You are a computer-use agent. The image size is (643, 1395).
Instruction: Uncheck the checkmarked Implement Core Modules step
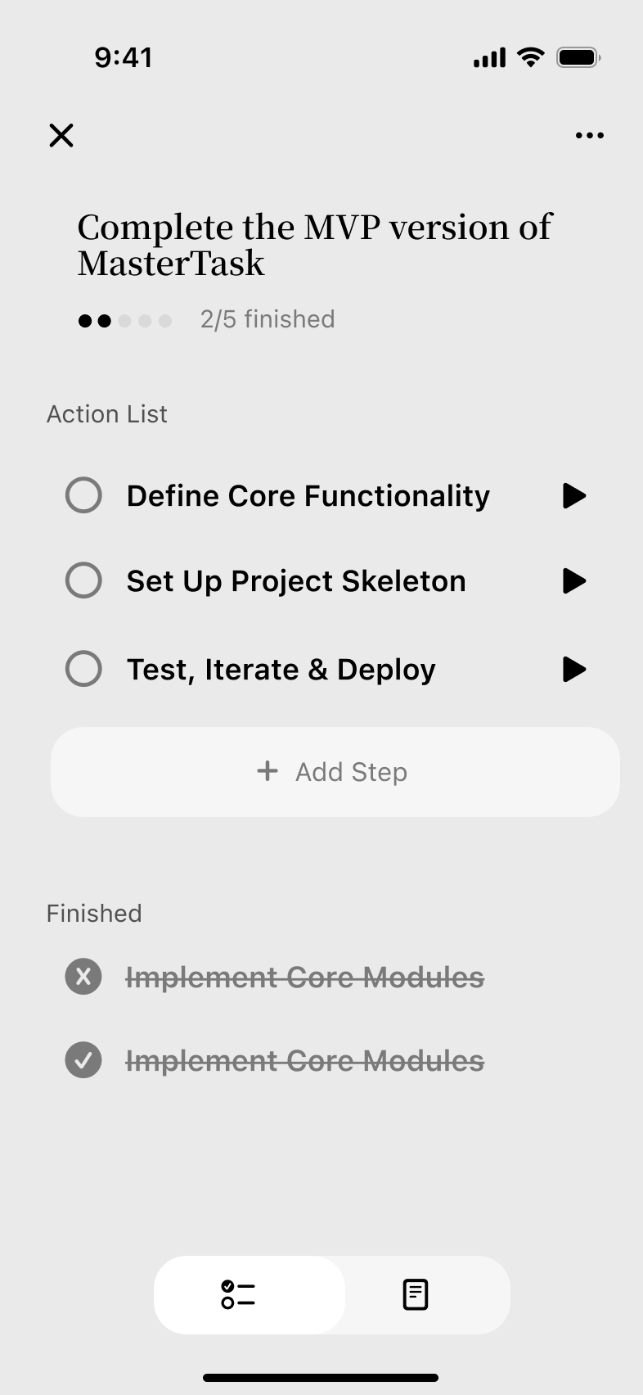point(83,1060)
